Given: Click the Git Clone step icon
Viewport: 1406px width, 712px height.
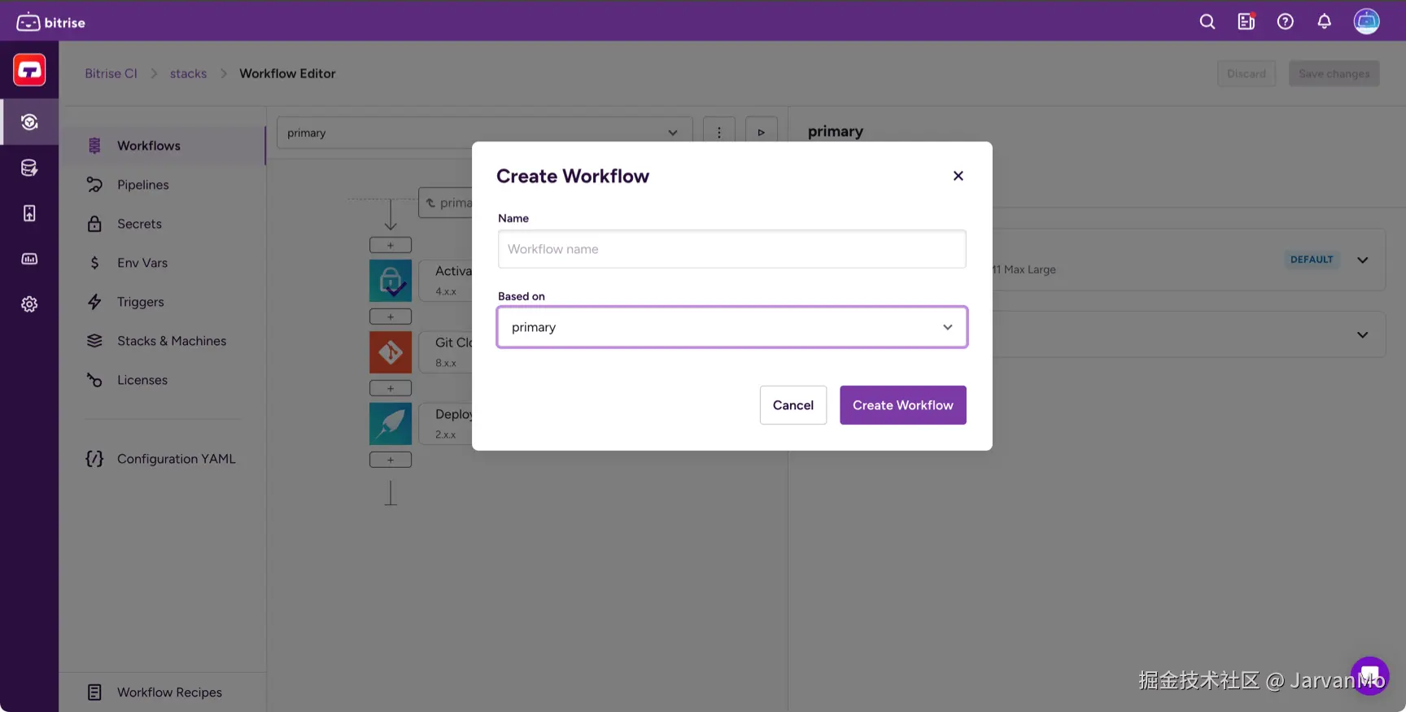Looking at the screenshot, I should click(x=391, y=352).
